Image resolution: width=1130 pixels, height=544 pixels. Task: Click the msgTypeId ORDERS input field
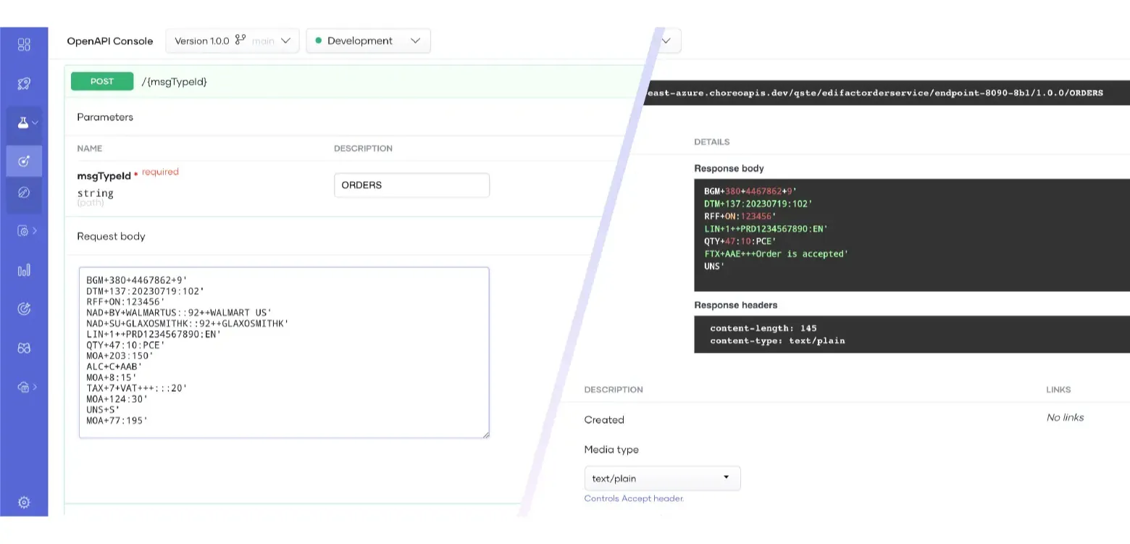click(x=411, y=185)
